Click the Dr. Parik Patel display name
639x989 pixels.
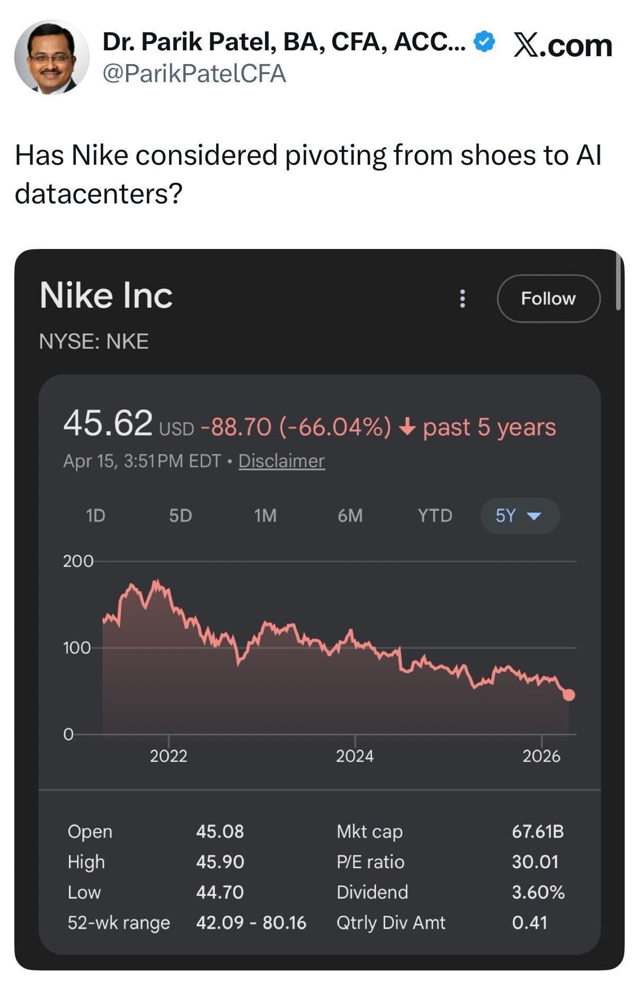[x=283, y=42]
